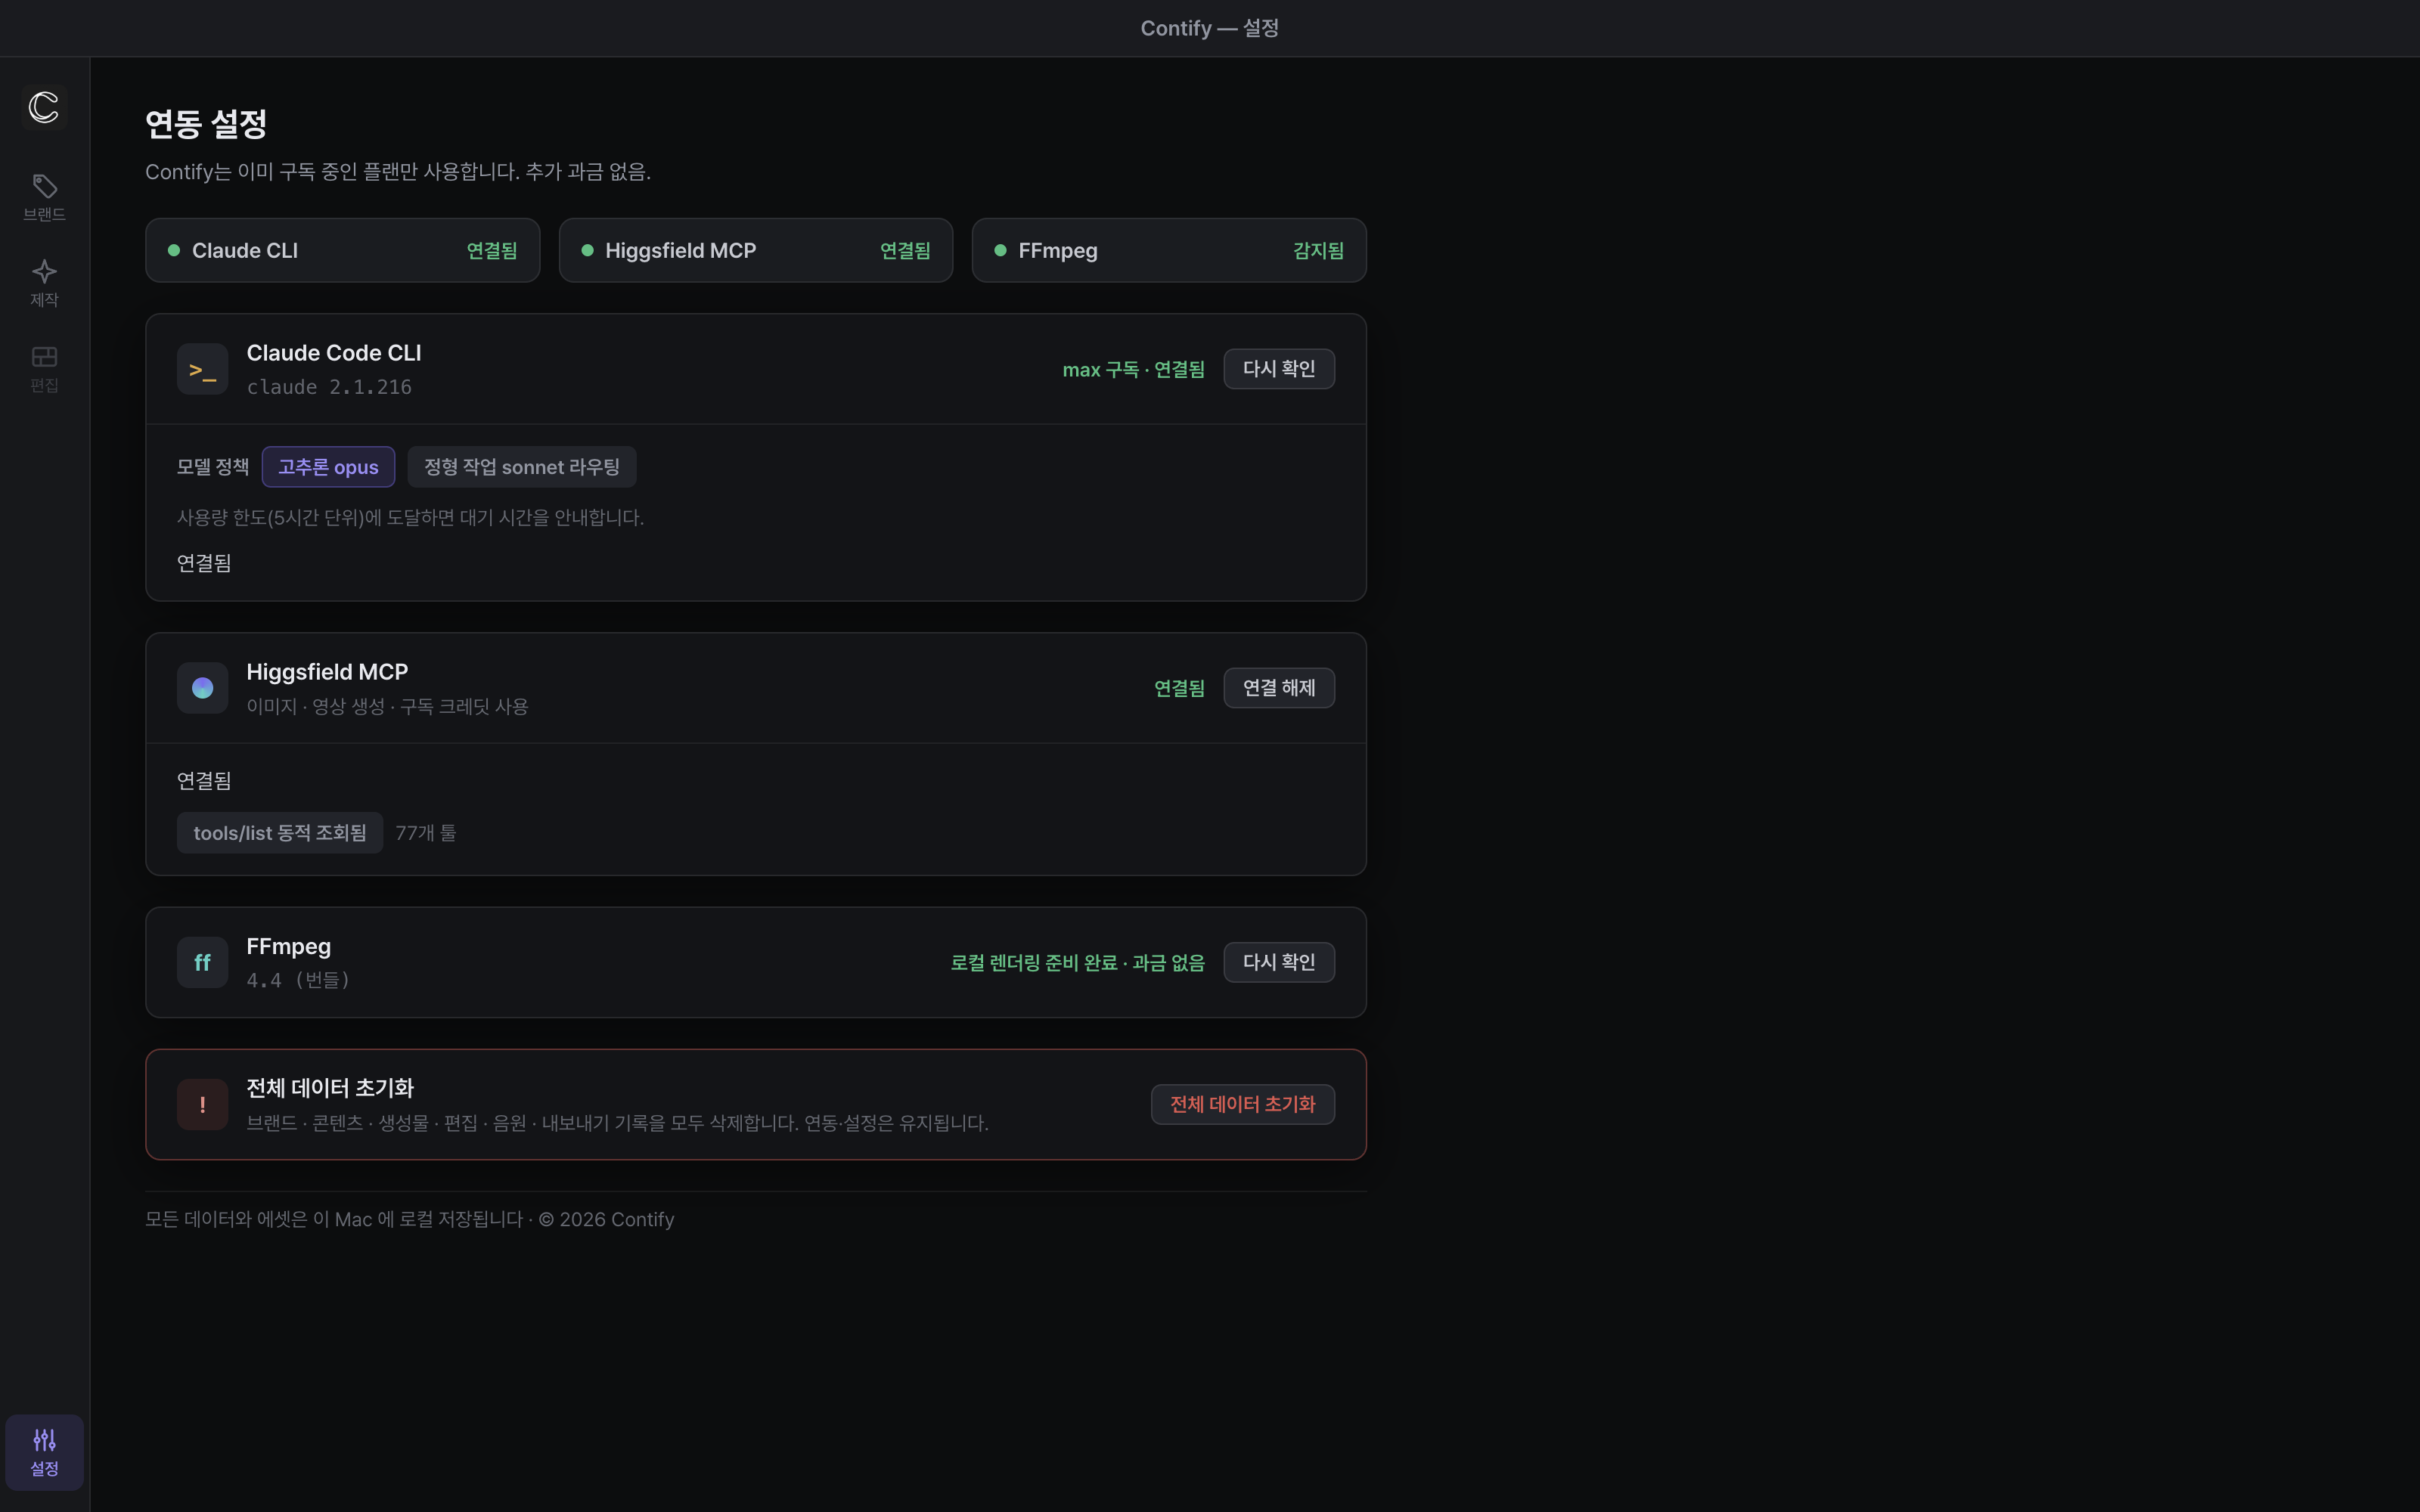
Task: Click the FFmpeg ff icon
Action: (202, 962)
